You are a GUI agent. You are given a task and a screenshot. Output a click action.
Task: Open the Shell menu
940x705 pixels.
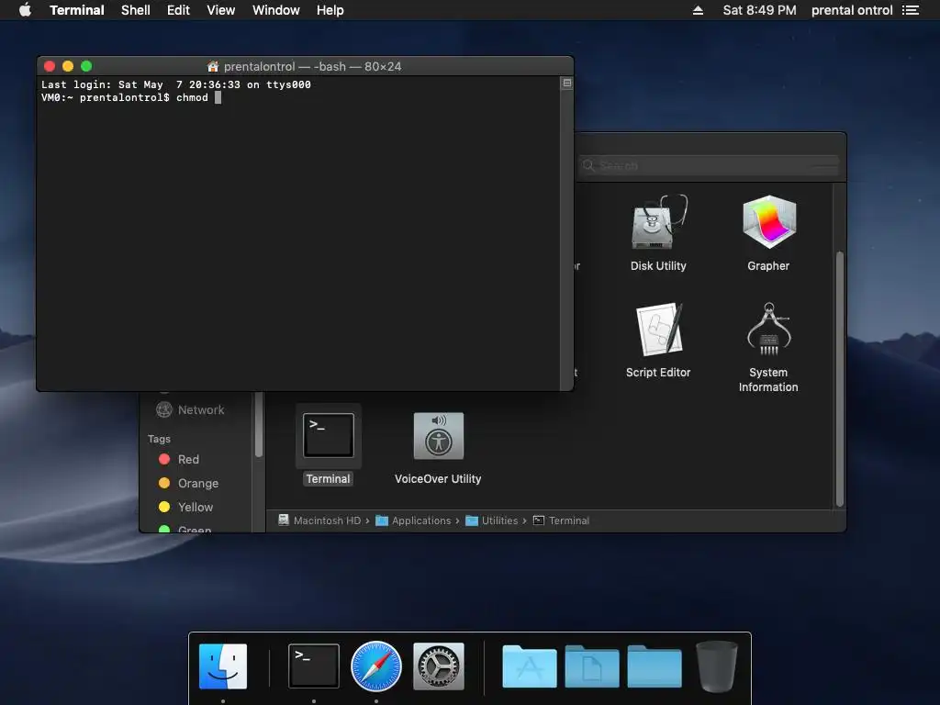tap(136, 10)
